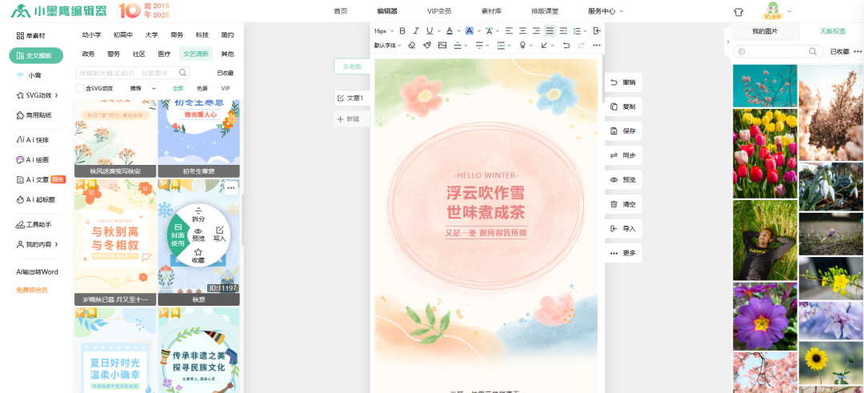Open the VIP会员 nav item
The image size is (864, 393).
tap(439, 11)
